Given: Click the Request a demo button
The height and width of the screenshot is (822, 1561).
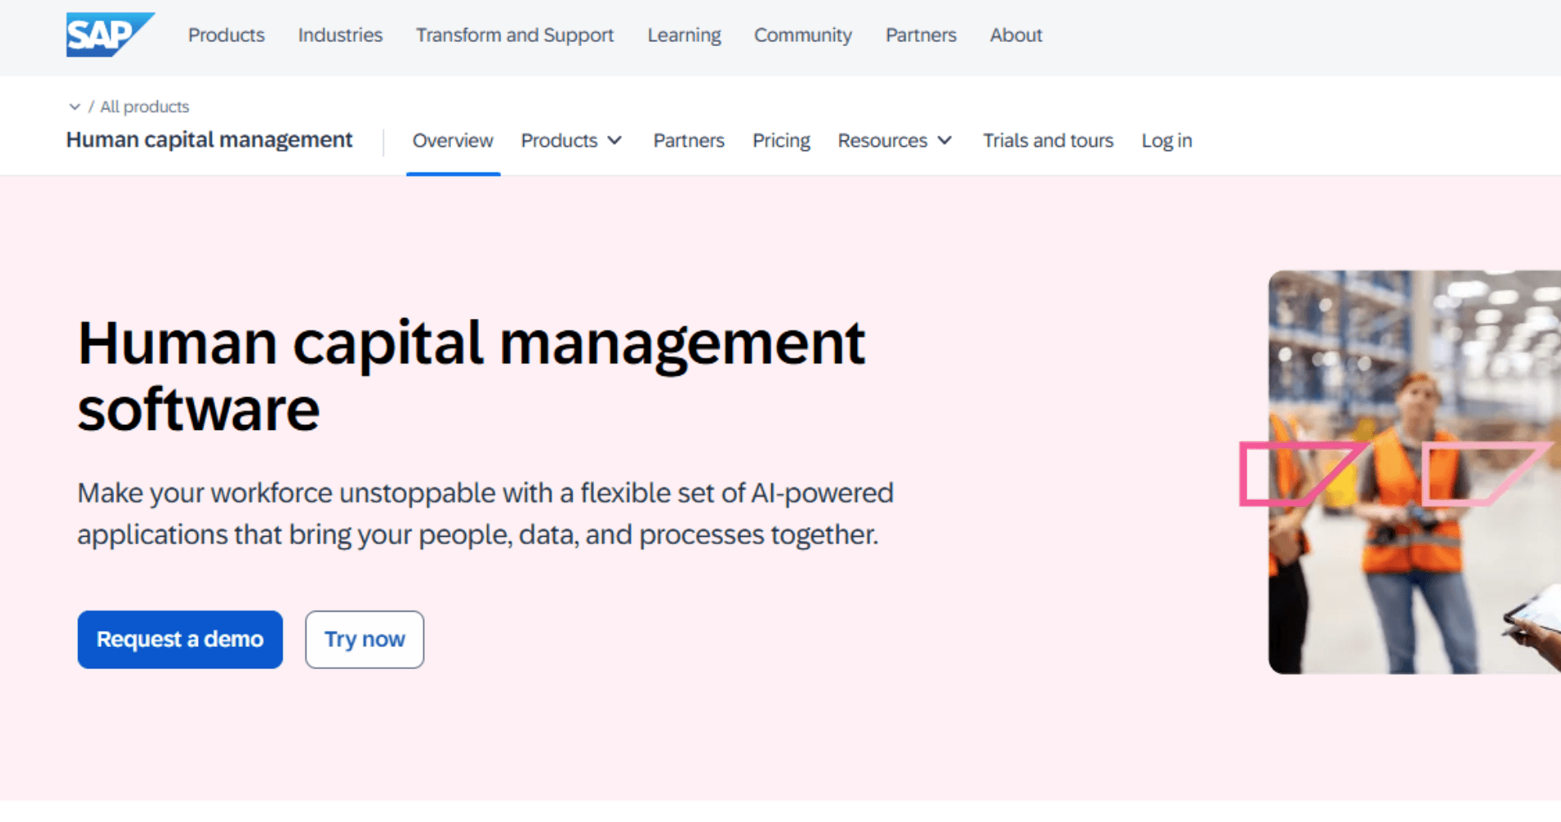Looking at the screenshot, I should pos(180,640).
